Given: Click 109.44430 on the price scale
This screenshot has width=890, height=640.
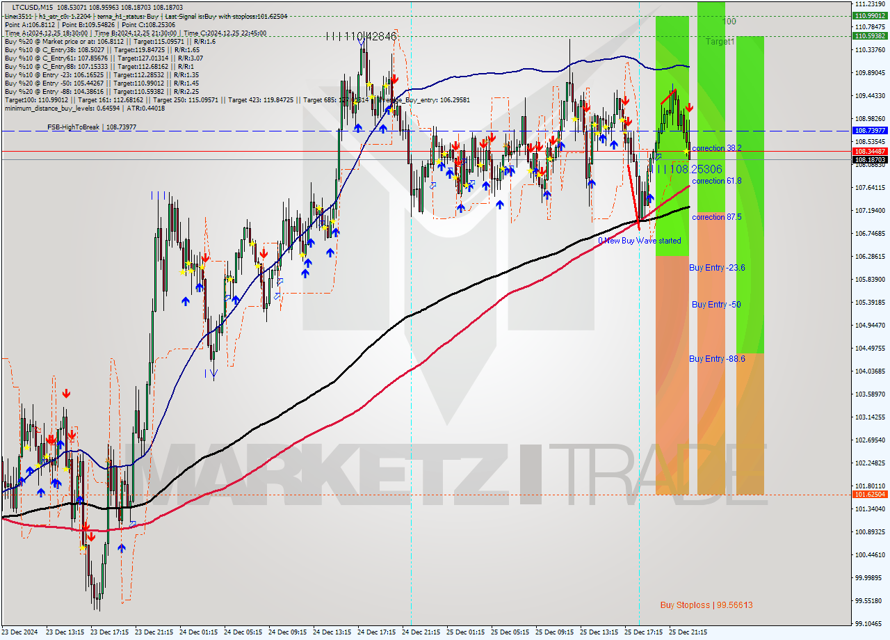Looking at the screenshot, I should point(870,96).
